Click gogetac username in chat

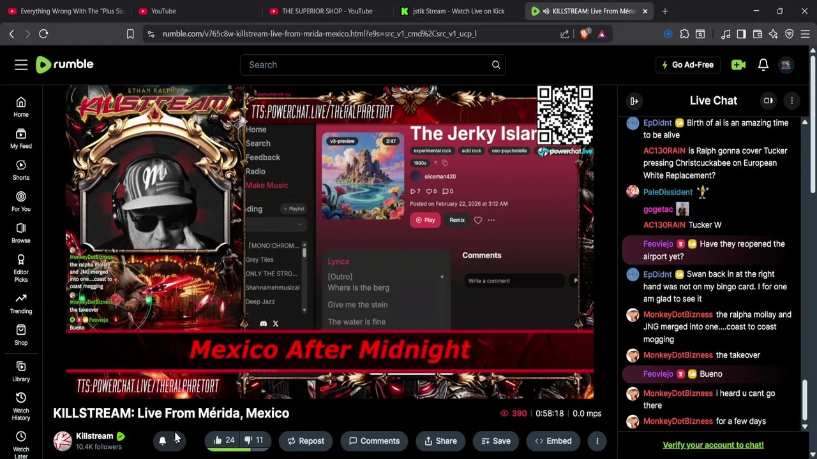point(658,209)
